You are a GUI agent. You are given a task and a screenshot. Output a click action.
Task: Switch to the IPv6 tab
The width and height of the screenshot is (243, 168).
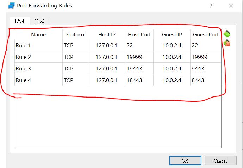(x=39, y=21)
